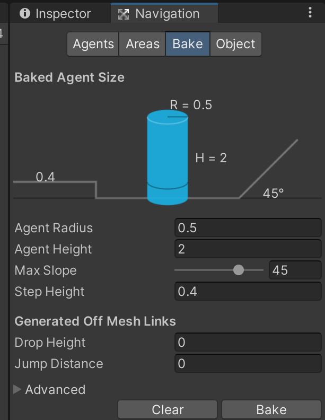This screenshot has height=420, width=325.
Task: Click the Max Slope slider handle
Action: pyautogui.click(x=239, y=270)
